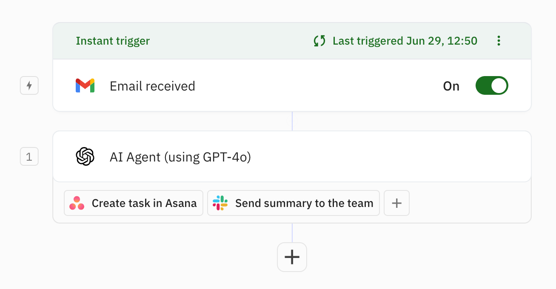
Task: Click the On label next to the switch
Action: click(451, 85)
